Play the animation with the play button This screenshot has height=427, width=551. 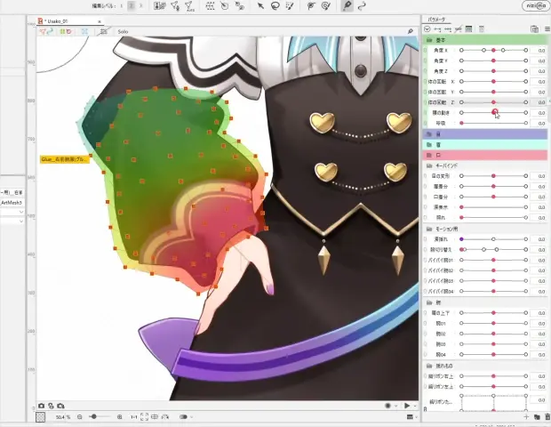(x=407, y=406)
